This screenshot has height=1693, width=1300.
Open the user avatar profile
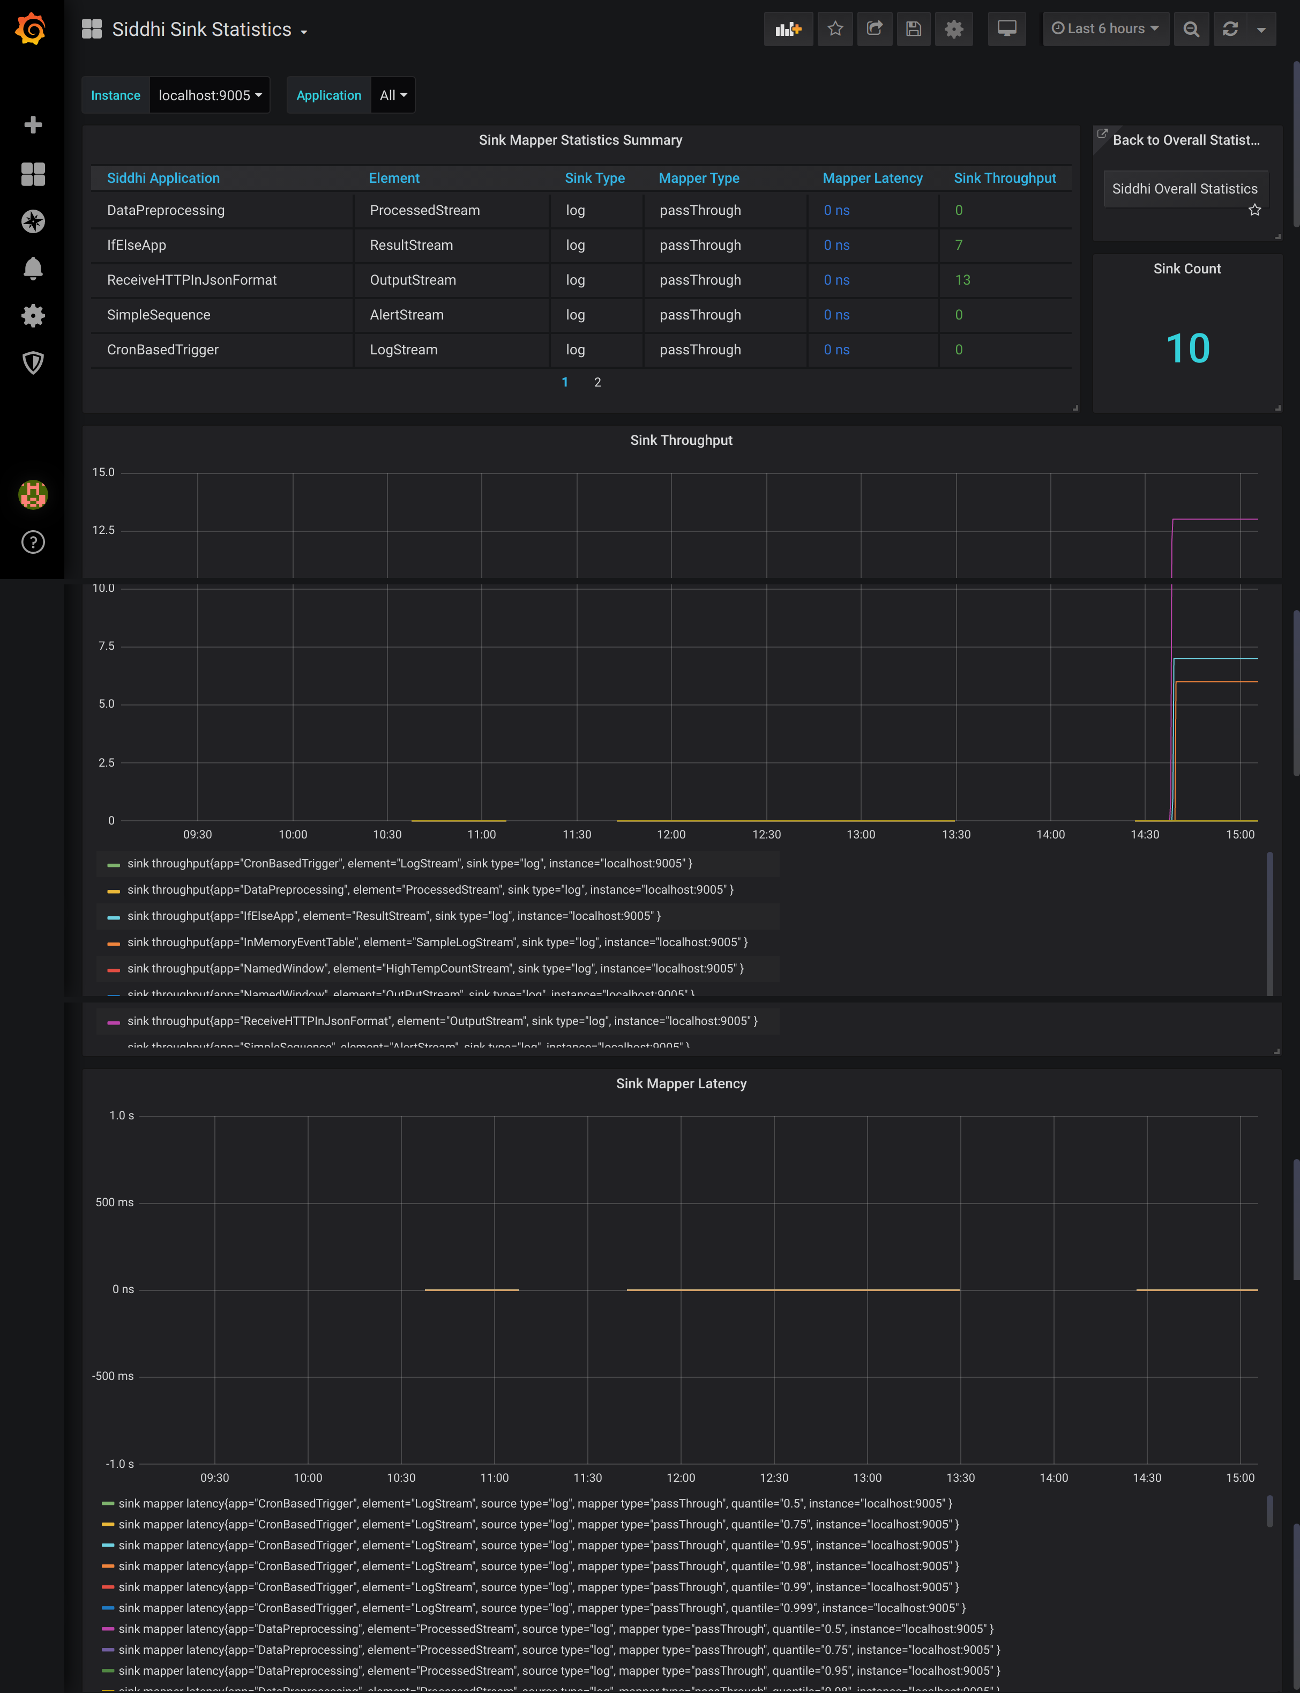33,494
